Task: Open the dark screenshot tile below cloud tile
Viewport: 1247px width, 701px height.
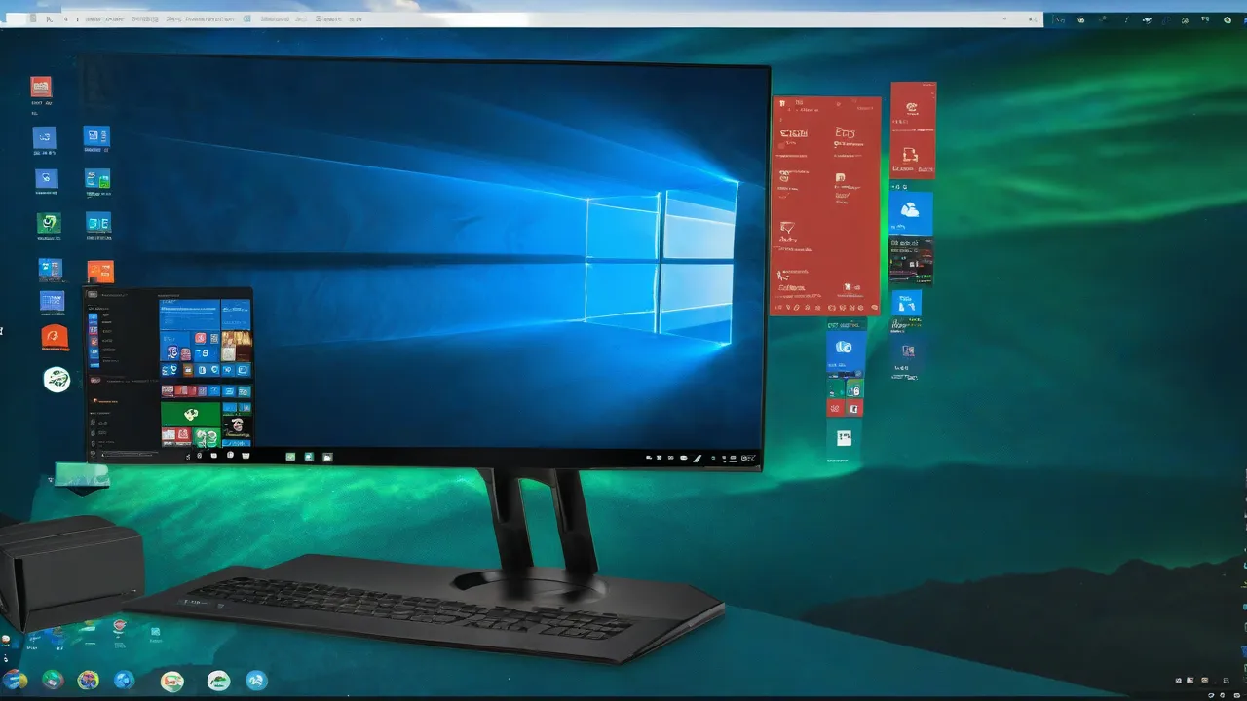Action: tap(911, 261)
